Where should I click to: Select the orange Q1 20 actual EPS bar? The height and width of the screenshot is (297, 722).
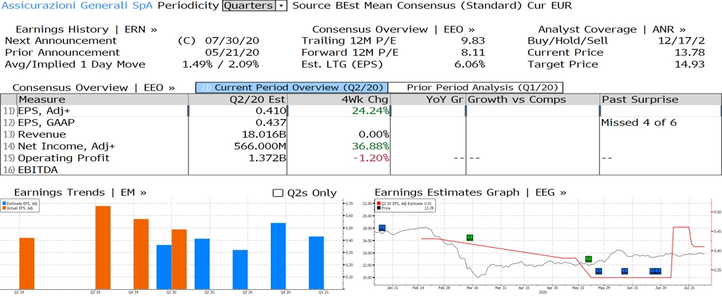[179, 259]
